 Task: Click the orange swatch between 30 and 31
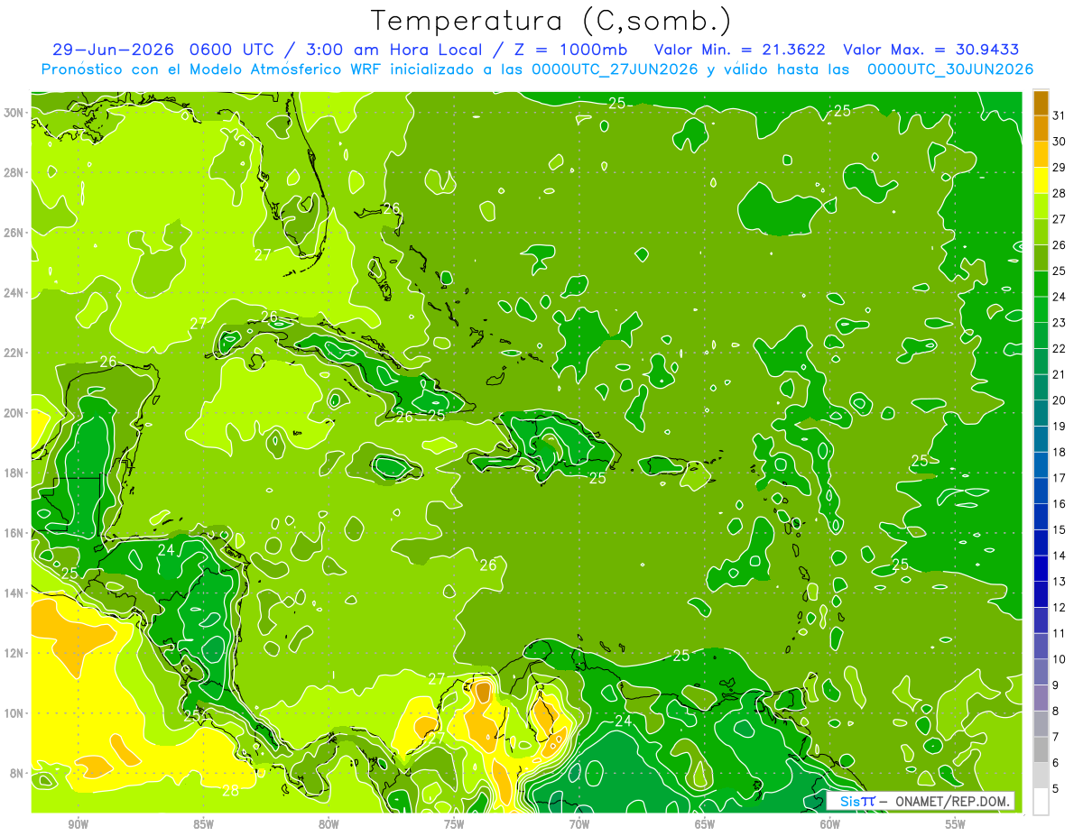pyautogui.click(x=1041, y=130)
